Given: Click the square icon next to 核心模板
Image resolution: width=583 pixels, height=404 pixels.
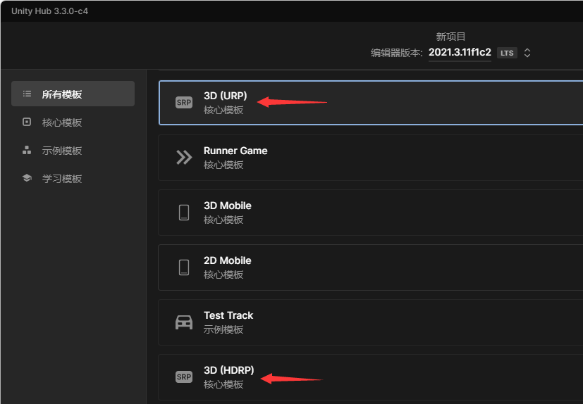Looking at the screenshot, I should tap(27, 122).
